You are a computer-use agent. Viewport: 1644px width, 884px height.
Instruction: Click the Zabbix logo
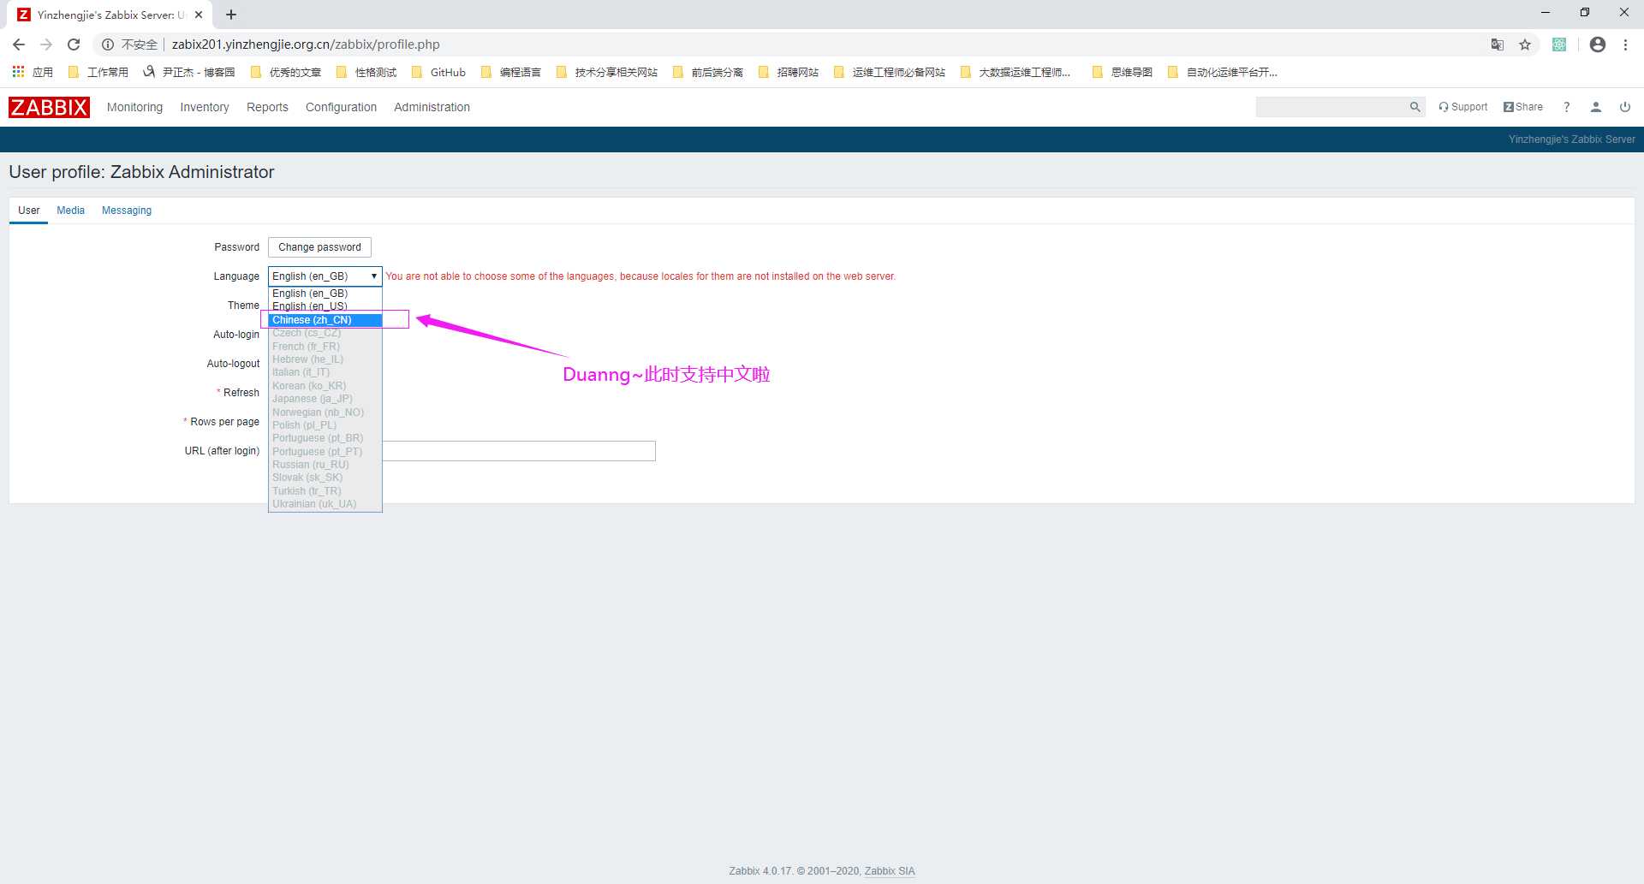tap(49, 107)
